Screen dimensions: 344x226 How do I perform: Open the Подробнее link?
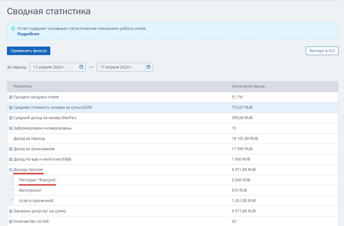[28, 34]
